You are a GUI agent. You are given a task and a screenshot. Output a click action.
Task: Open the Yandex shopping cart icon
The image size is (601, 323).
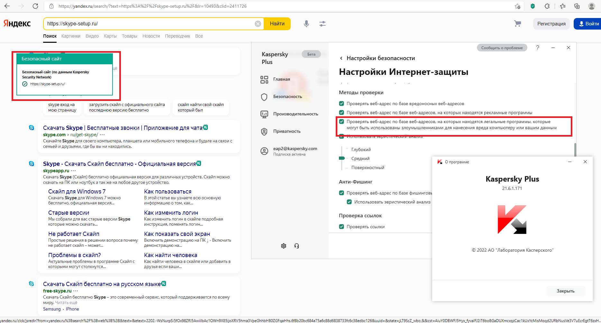pos(517,23)
